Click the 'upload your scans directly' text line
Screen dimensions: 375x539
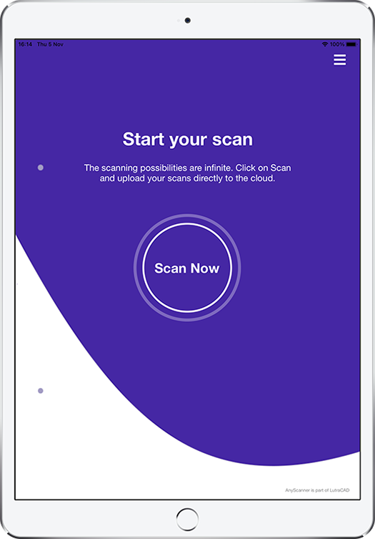coord(187,178)
